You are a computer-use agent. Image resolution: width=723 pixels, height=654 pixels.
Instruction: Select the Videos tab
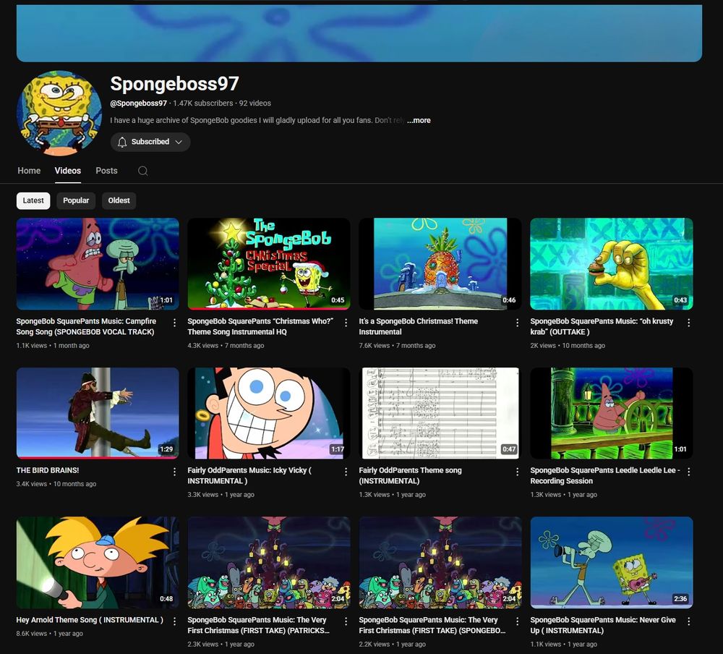click(x=68, y=171)
